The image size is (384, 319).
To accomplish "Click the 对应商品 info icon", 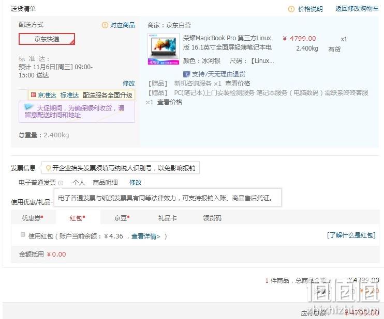I will (x=105, y=25).
